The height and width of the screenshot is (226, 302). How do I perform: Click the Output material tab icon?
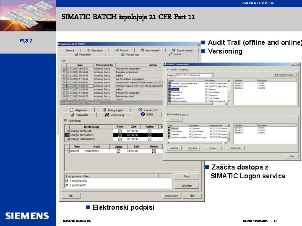(x=174, y=50)
